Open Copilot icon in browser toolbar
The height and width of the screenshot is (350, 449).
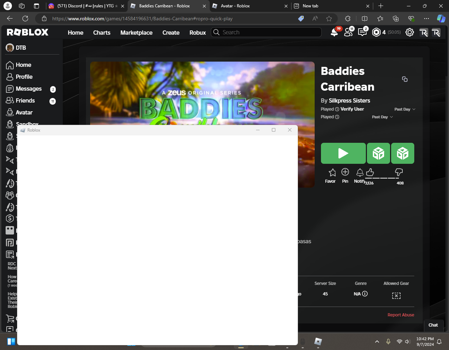(441, 19)
